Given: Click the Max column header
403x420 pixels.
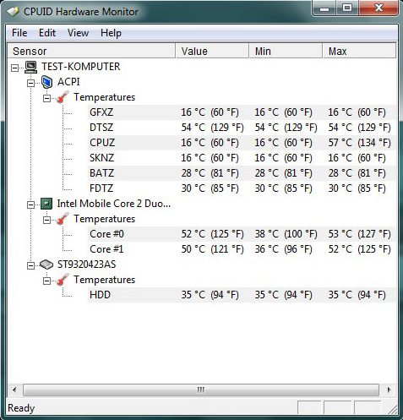Looking at the screenshot, I should tap(359, 51).
